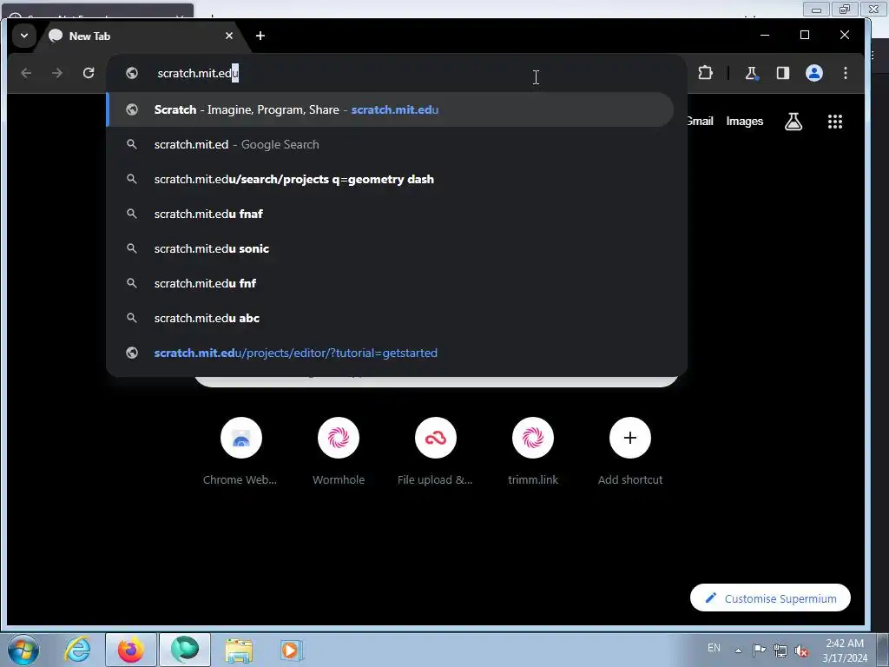
Task: Open the profile avatar menu
Action: pyautogui.click(x=814, y=73)
